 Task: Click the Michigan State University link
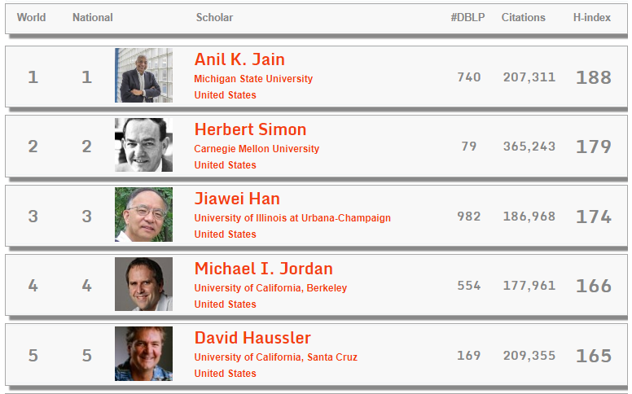[x=253, y=79]
